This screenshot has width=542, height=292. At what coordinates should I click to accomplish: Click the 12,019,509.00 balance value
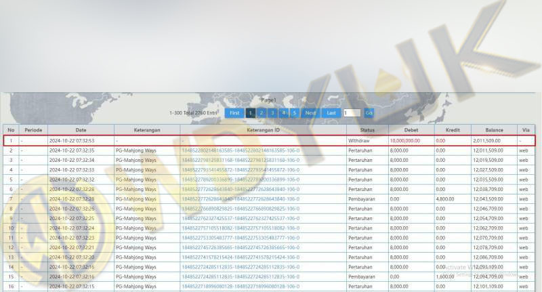click(x=488, y=161)
